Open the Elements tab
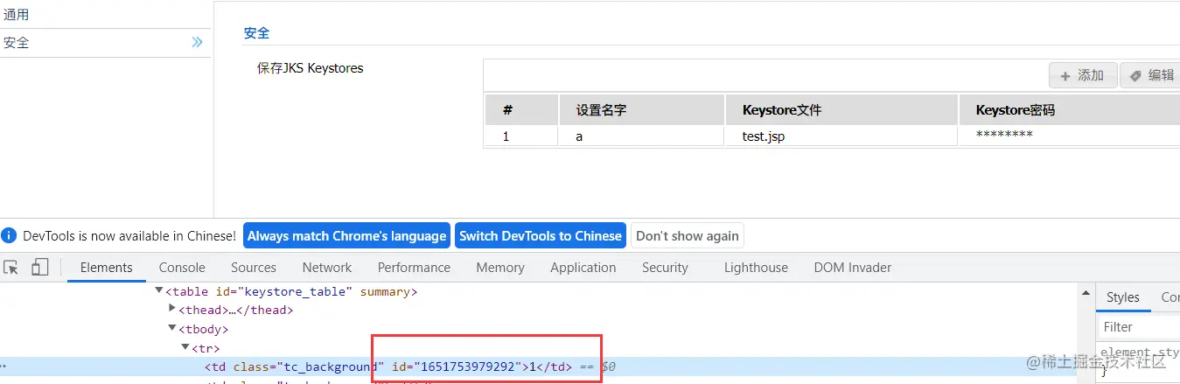1180x384 pixels. 107,268
